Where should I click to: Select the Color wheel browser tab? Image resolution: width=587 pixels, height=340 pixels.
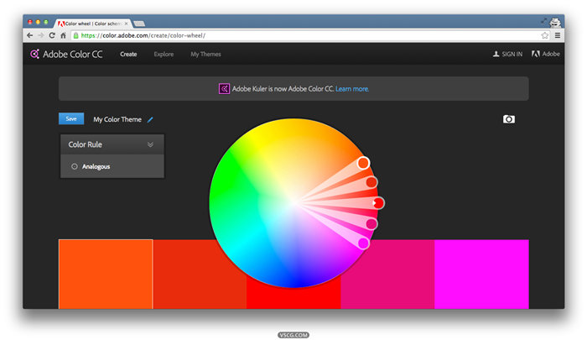(x=92, y=24)
